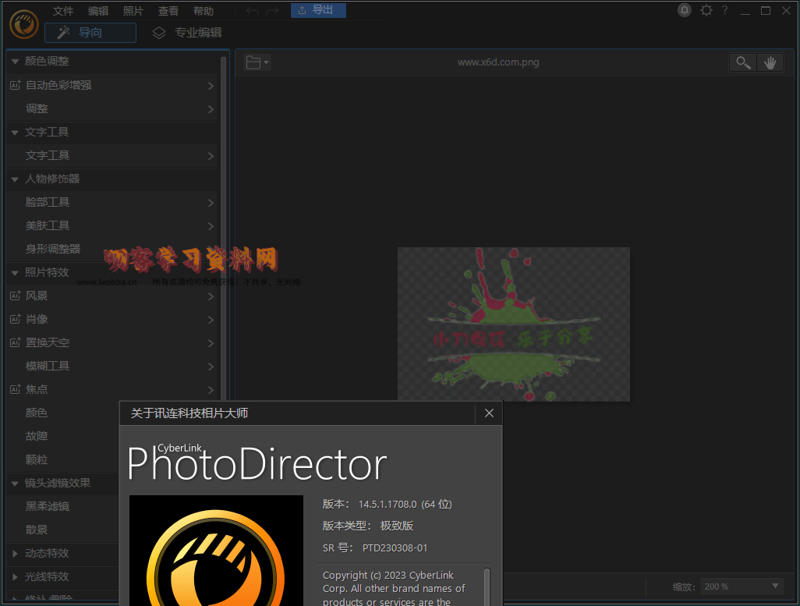The width and height of the screenshot is (800, 606).
Task: Expand the 光线特效 section
Action: click(15, 576)
